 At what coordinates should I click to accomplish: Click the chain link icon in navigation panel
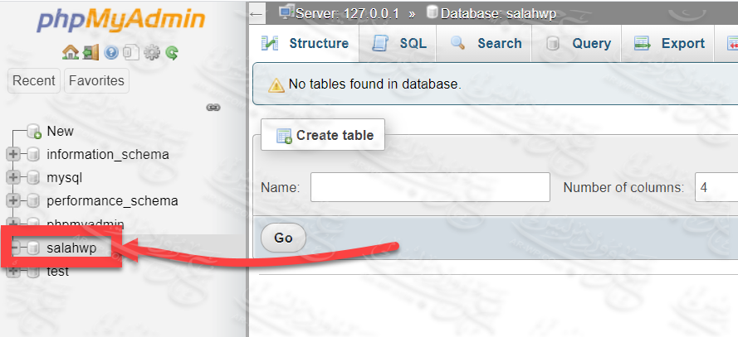pos(213,108)
